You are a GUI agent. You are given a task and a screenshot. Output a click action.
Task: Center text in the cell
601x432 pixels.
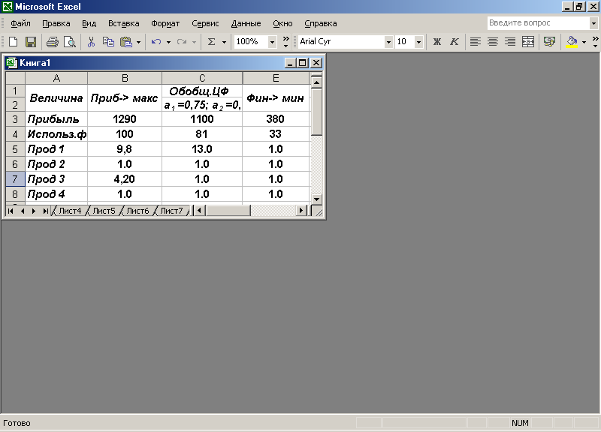point(493,42)
